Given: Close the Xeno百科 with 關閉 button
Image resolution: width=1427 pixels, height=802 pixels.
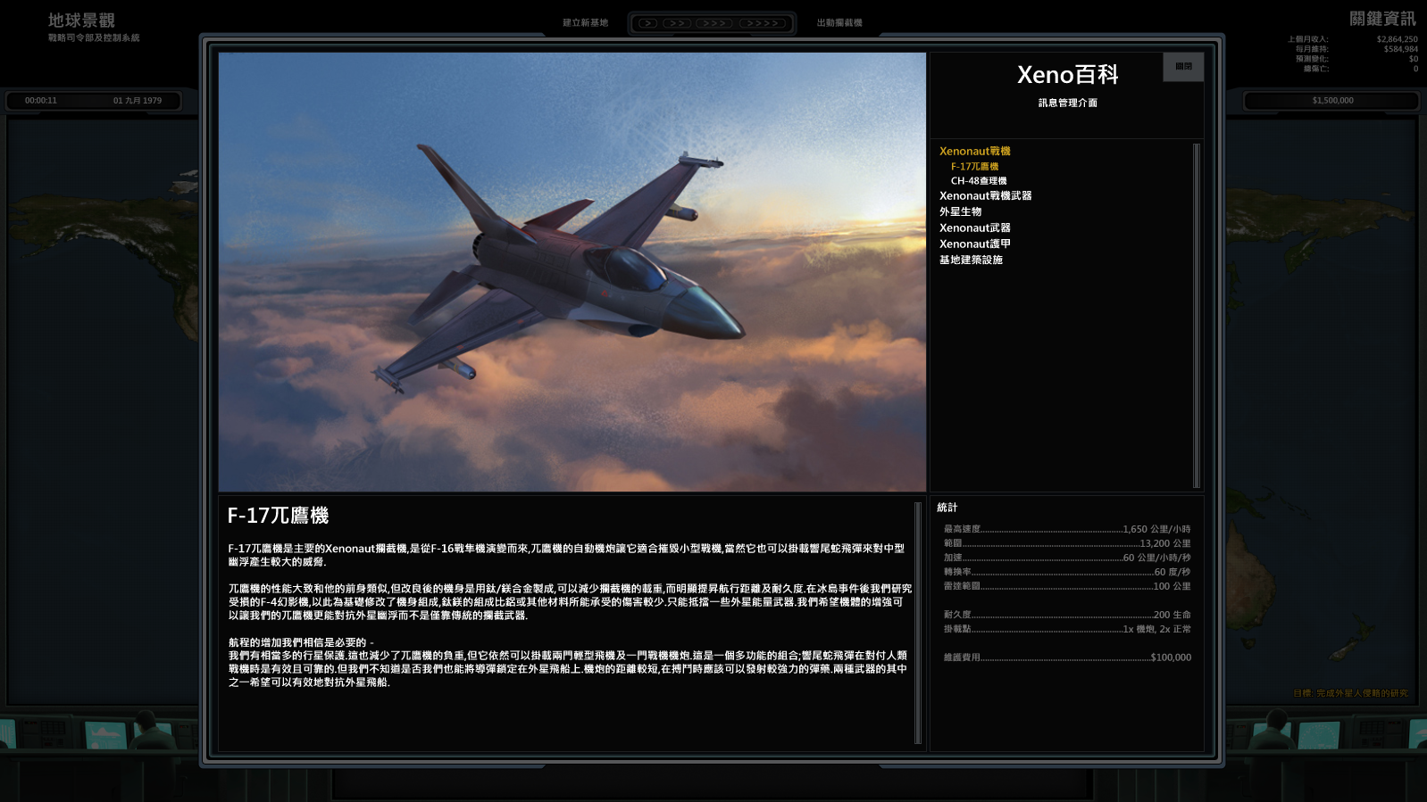Looking at the screenshot, I should [x=1183, y=67].
